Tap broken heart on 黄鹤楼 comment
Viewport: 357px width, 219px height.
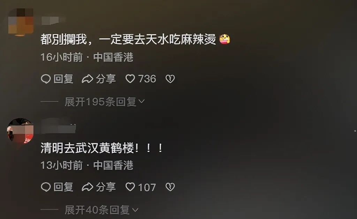pos(170,187)
